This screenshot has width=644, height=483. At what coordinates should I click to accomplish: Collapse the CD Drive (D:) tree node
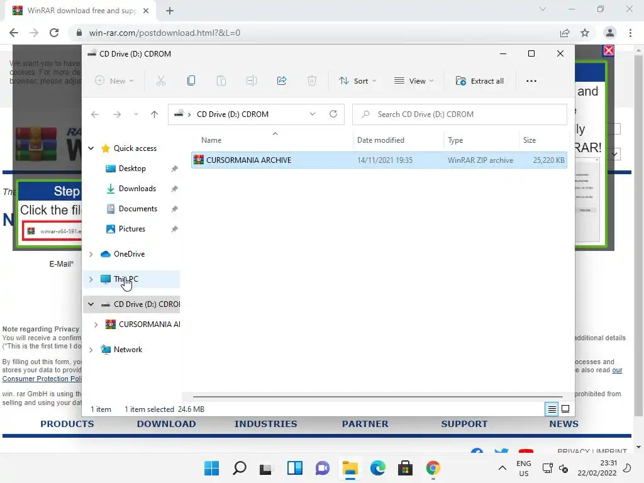91,304
